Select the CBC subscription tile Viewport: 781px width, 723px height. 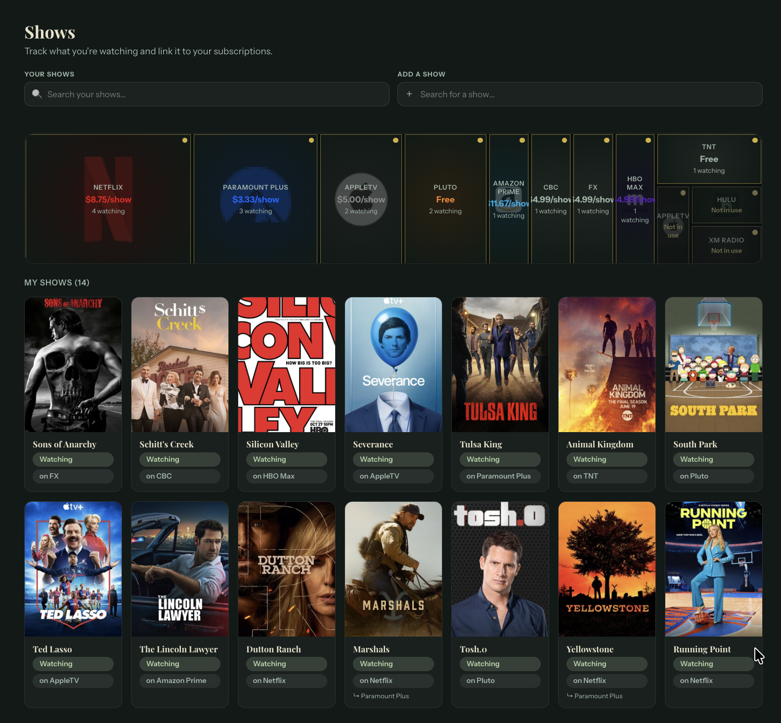coord(551,199)
